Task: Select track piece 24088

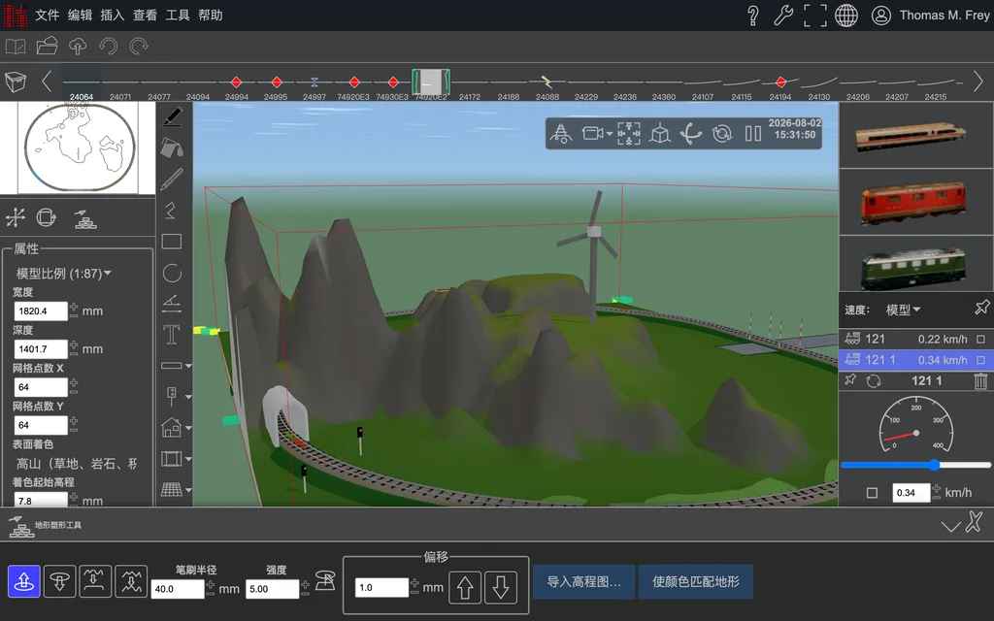Action: (x=547, y=86)
